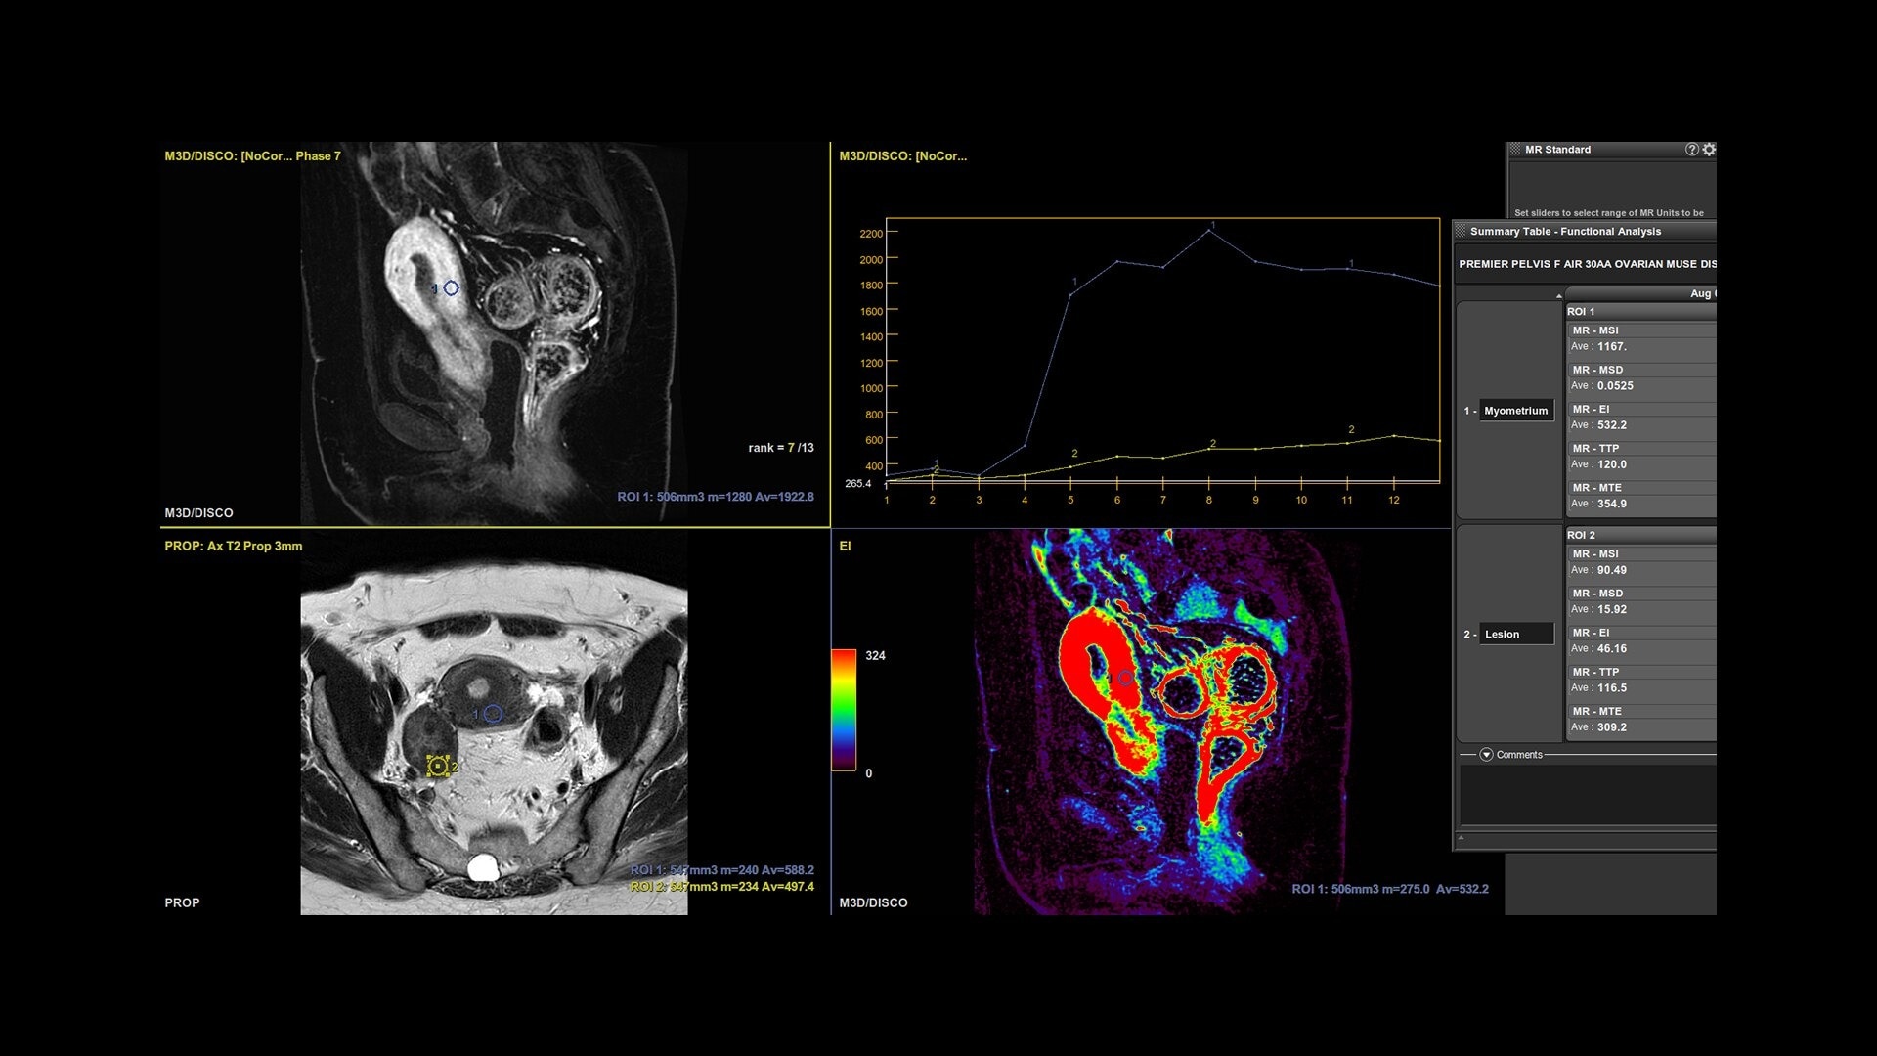Grab MR Standard panel drag handle

pos(1515,150)
